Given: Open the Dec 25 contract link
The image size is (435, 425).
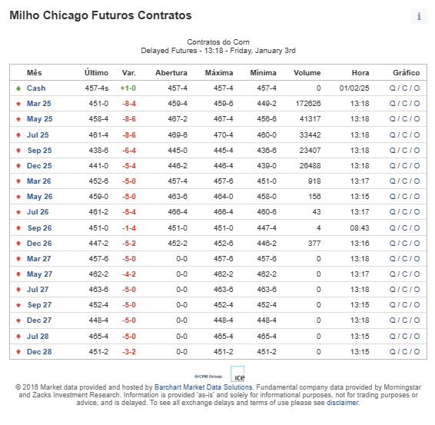Looking at the screenshot, I should [39, 165].
